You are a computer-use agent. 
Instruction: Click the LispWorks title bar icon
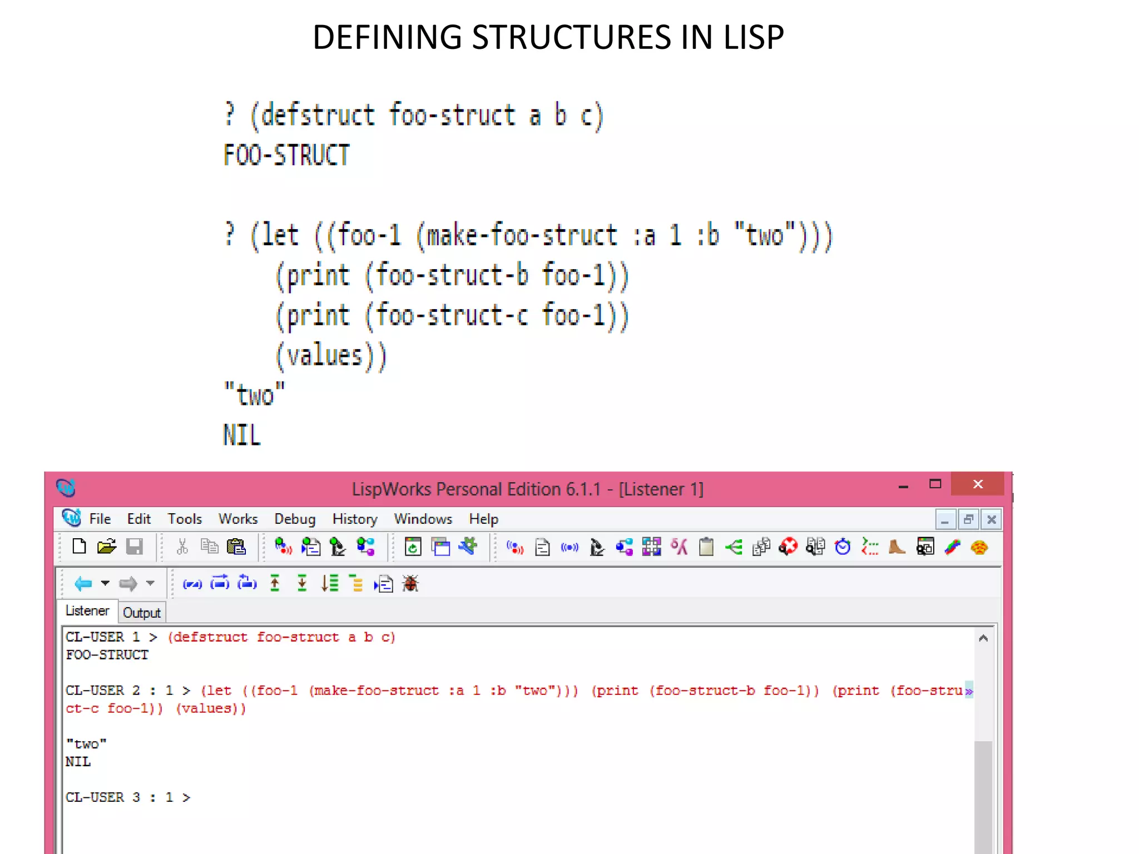(66, 488)
